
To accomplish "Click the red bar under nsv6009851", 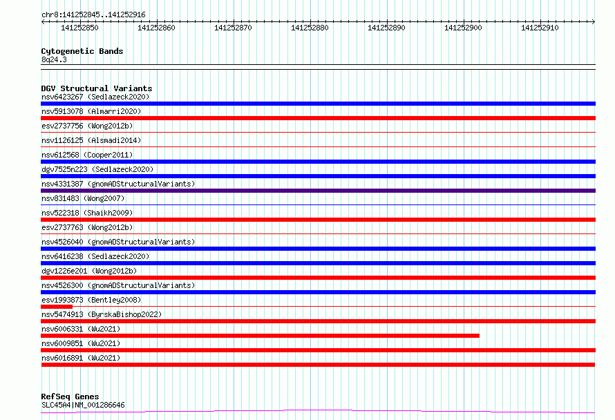I will tap(318, 350).
